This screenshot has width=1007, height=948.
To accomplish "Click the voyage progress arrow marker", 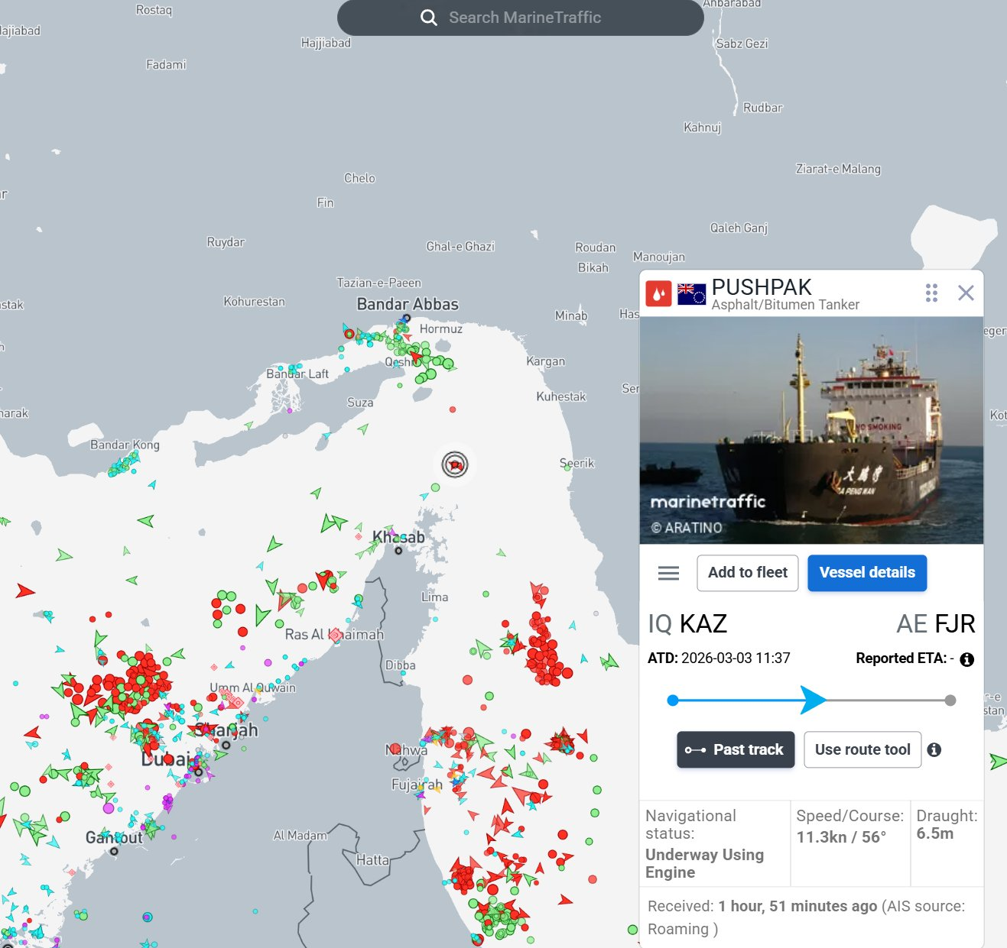I will [813, 700].
